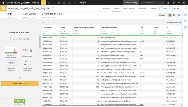Viewport: 188px width, 107px height.
Task: Click the Date (unparsed) meaning under birth
Action: point(65,33)
